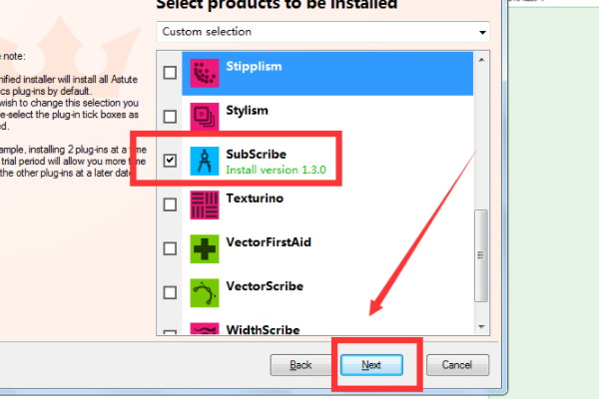Click the Next button
Screen dimensions: 599x399
point(371,365)
